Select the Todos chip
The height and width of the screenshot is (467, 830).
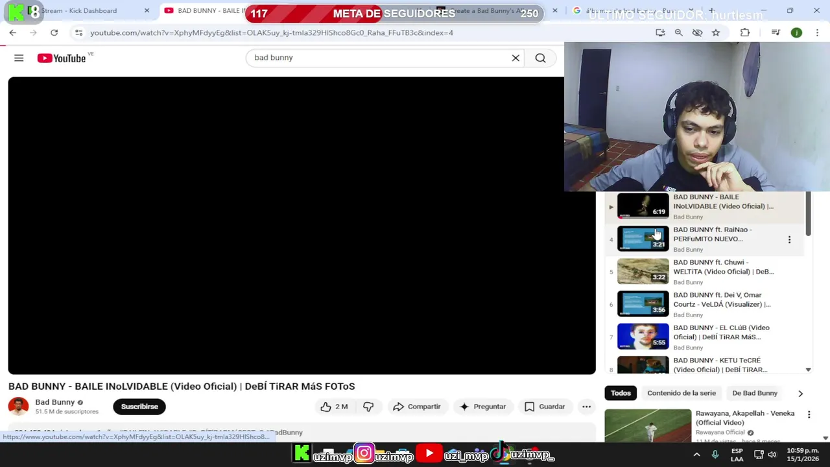(x=621, y=393)
